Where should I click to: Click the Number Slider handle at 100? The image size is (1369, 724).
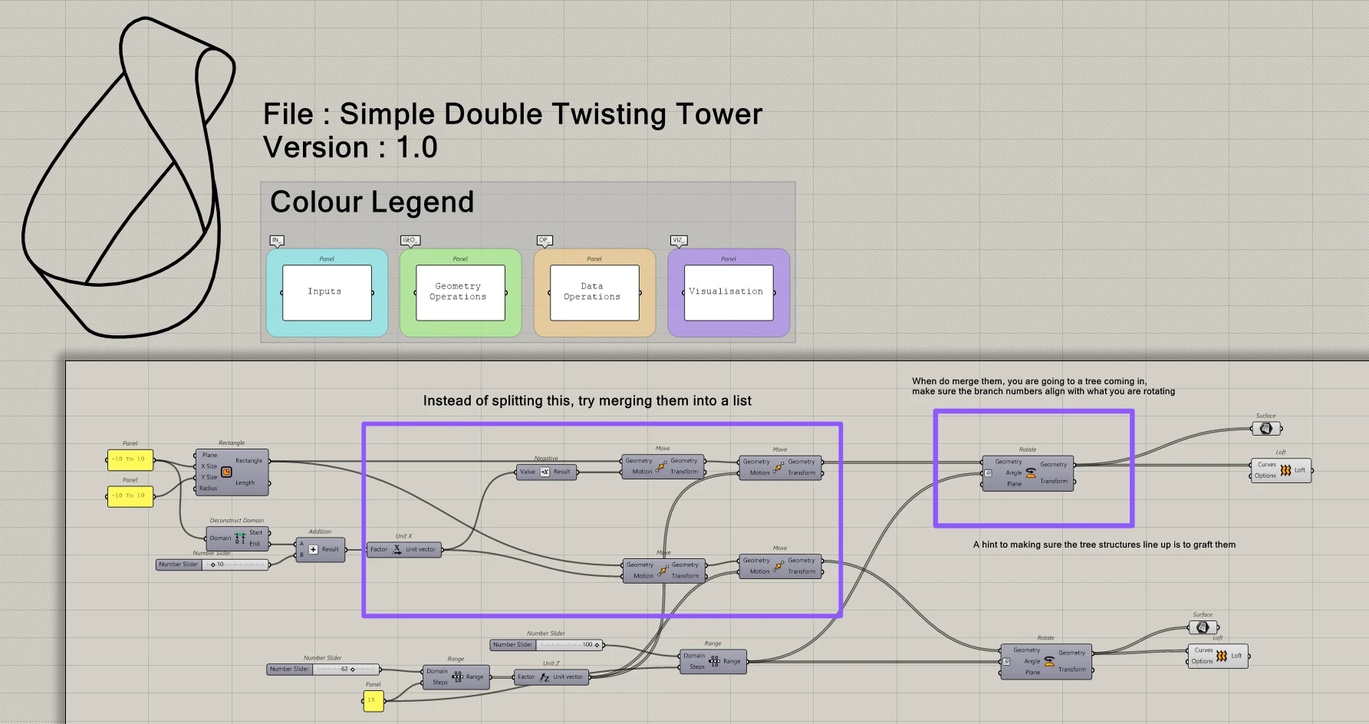[597, 645]
